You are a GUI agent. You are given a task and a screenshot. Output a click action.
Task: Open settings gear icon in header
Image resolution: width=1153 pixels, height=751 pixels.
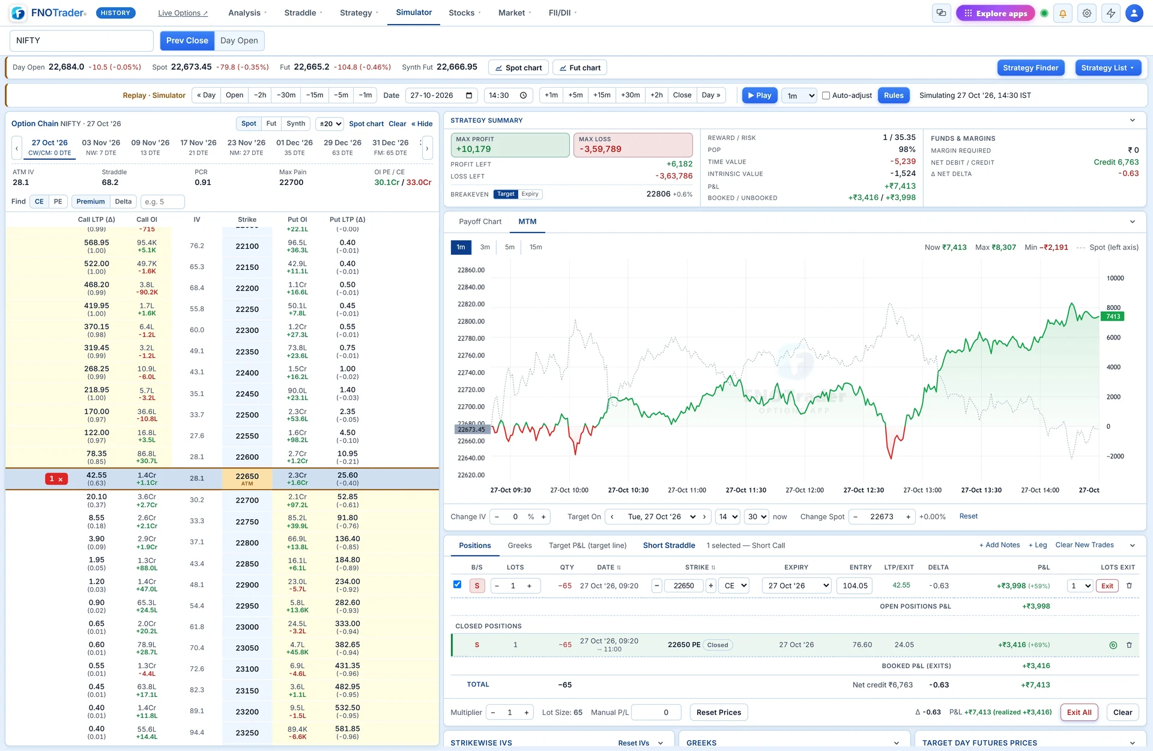point(1086,13)
